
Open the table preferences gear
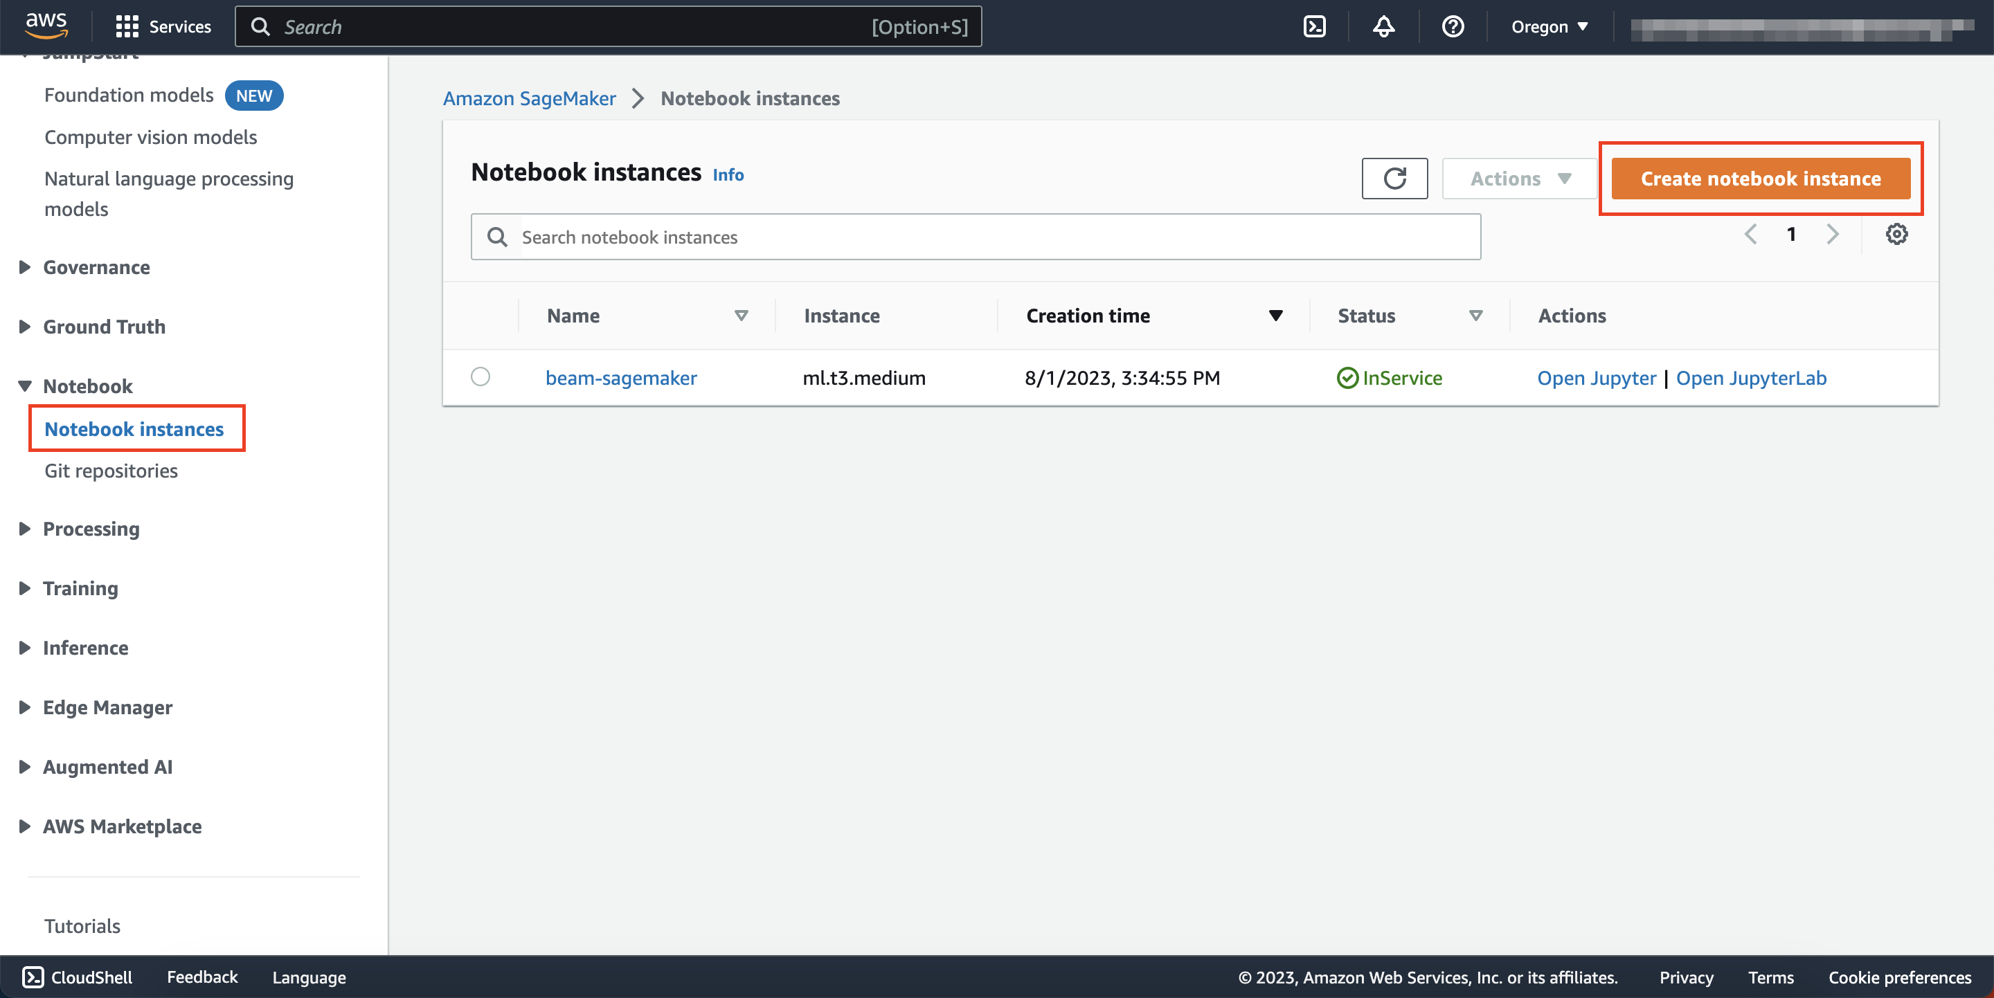click(x=1896, y=235)
